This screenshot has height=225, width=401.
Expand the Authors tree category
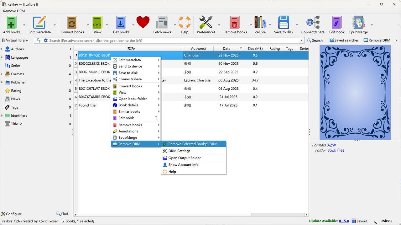pos(2,49)
